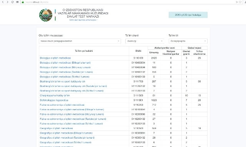Image resolution: width=246 pixels, height=147 pixels.
Task: Open Chaqiriqqacha harbiy ta'lim link
Action: [55, 95]
